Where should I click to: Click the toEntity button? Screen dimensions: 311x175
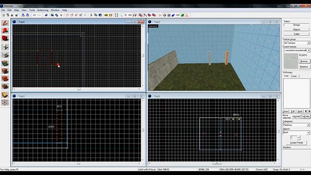coord(306,117)
